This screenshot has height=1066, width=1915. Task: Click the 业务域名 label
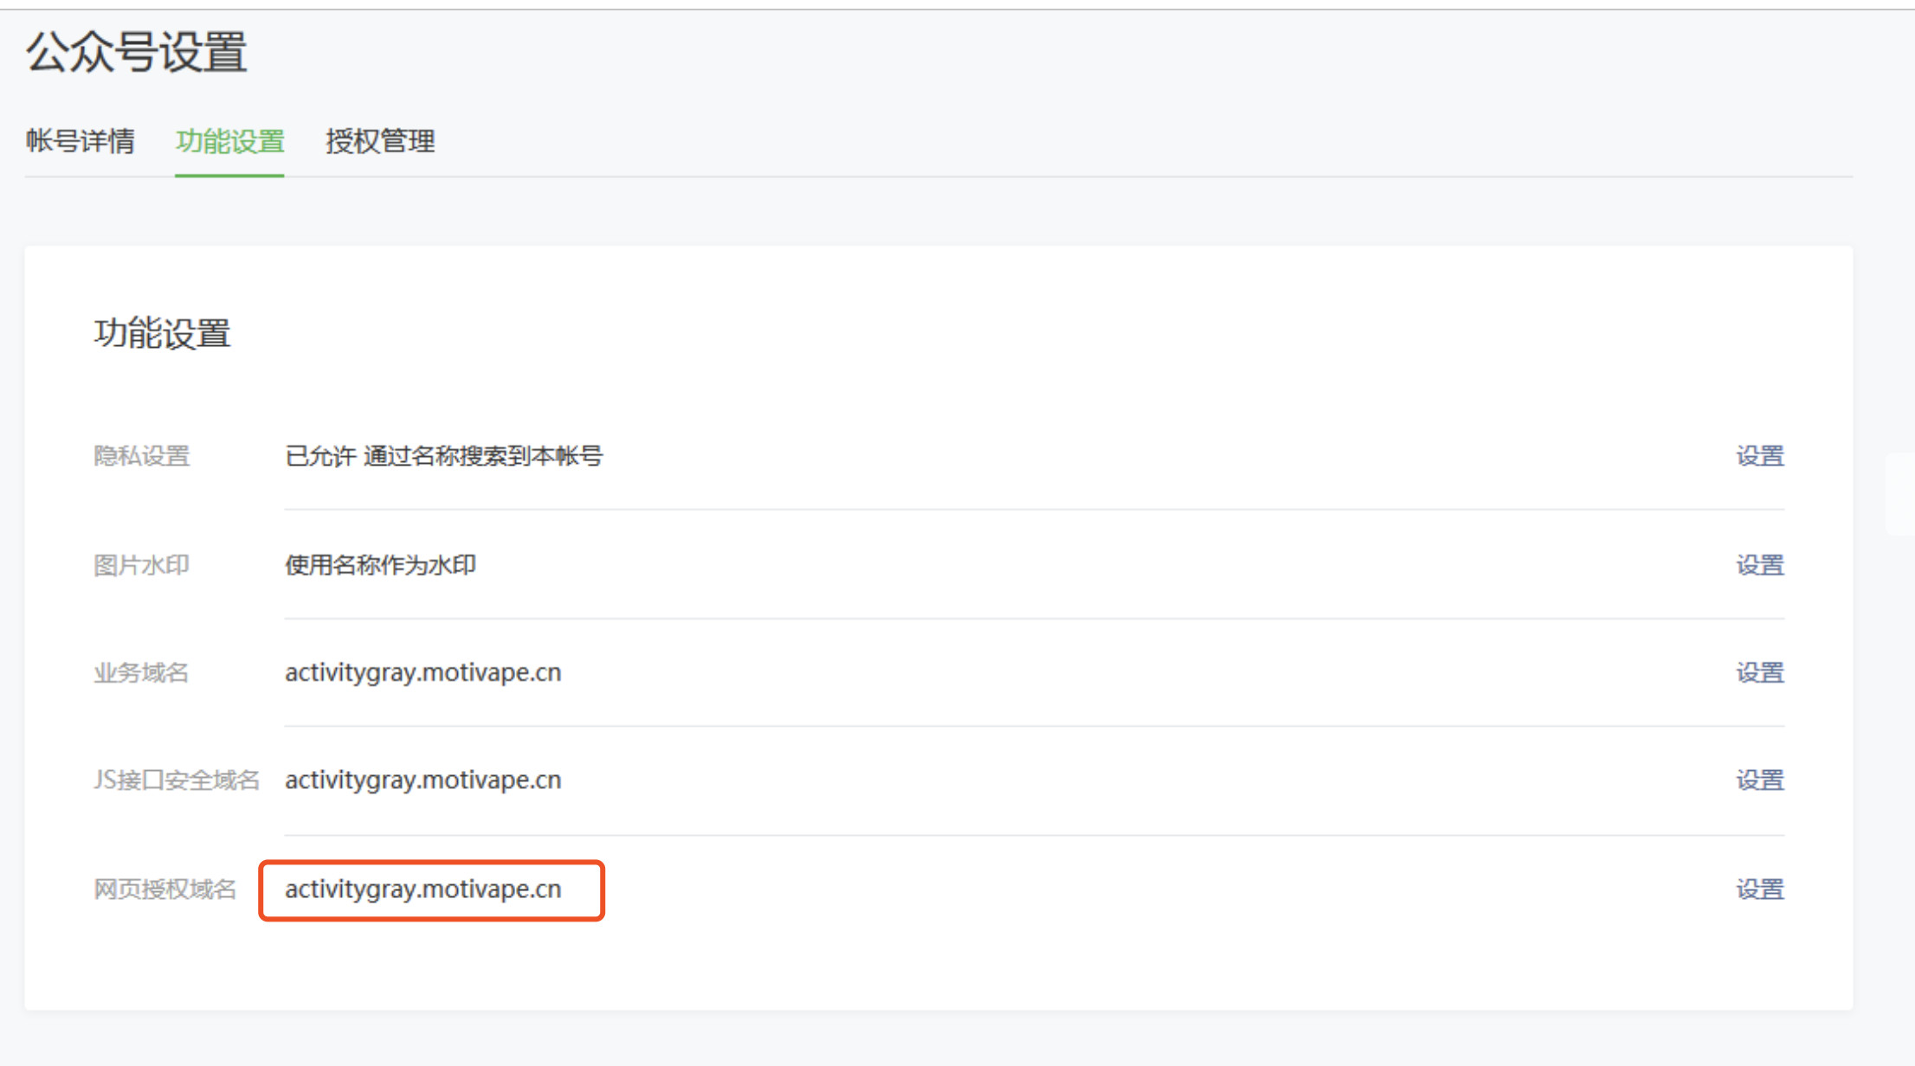pyautogui.click(x=141, y=672)
